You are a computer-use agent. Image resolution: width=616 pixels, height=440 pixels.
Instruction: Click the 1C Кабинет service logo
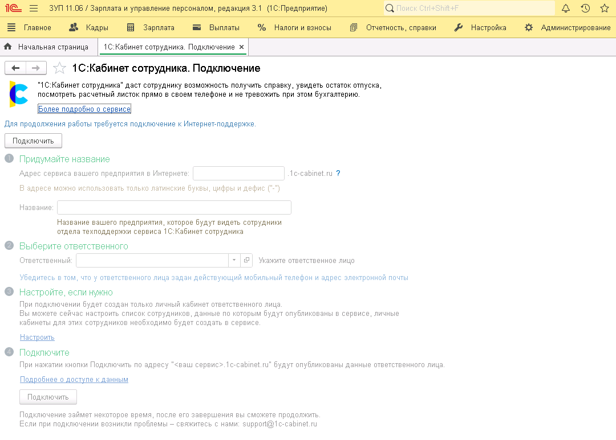[x=18, y=94]
